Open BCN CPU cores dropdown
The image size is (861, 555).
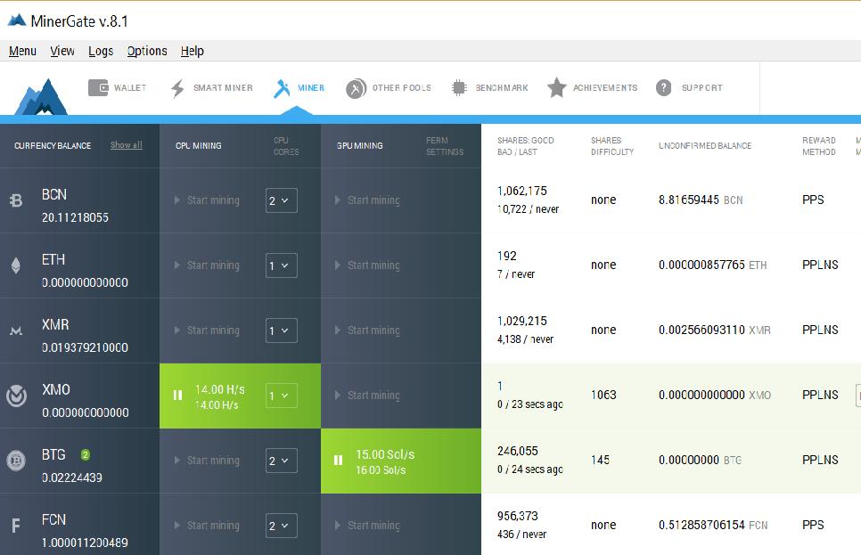[281, 200]
